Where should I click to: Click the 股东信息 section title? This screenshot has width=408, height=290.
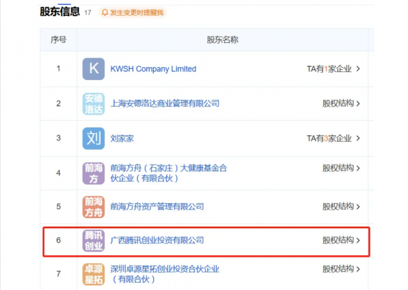coord(60,12)
